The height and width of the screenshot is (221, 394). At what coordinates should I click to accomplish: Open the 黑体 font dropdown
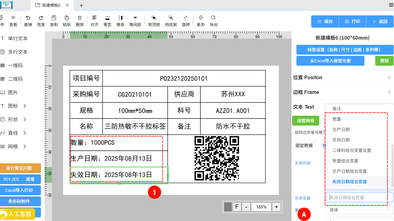point(360,210)
